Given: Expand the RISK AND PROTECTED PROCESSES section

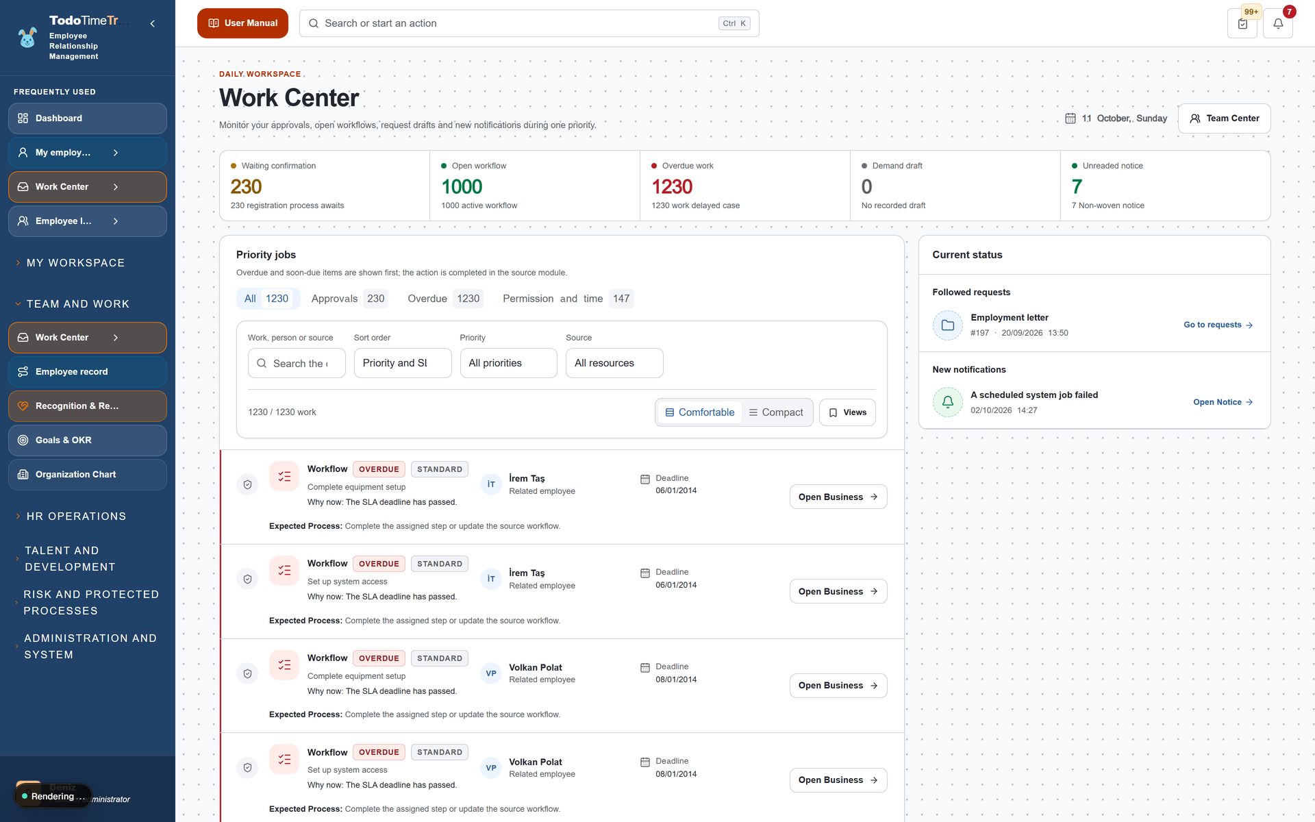Looking at the screenshot, I should pyautogui.click(x=87, y=603).
